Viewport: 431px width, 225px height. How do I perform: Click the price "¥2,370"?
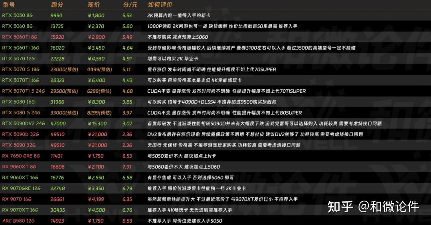[x=96, y=26]
